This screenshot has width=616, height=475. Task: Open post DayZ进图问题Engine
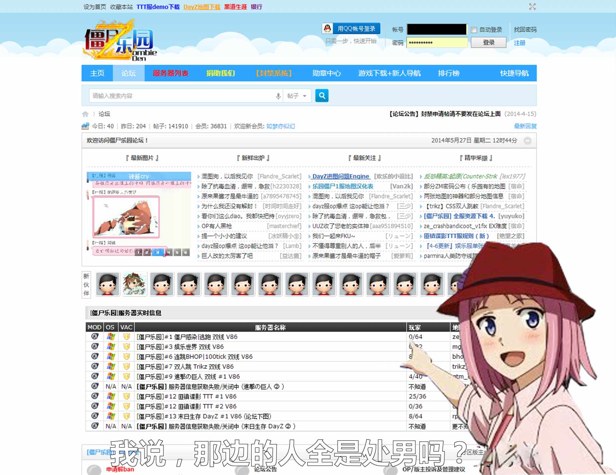point(341,176)
